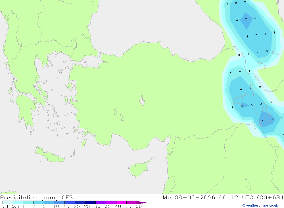
Task: Click the "25" legend scale label
Action: coord(87,206)
